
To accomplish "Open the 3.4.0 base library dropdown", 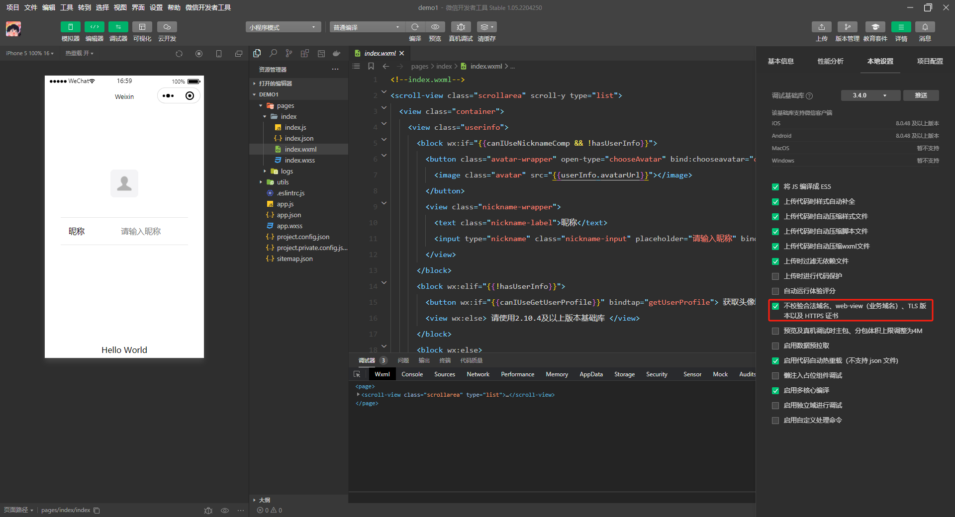I will [870, 95].
